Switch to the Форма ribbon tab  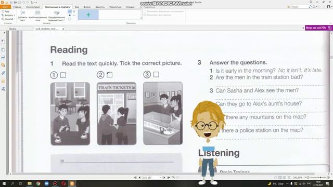(x=87, y=7)
